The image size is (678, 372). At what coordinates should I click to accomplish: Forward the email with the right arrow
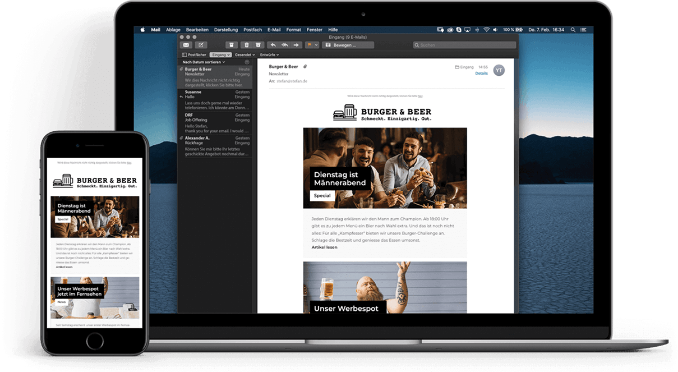click(297, 45)
